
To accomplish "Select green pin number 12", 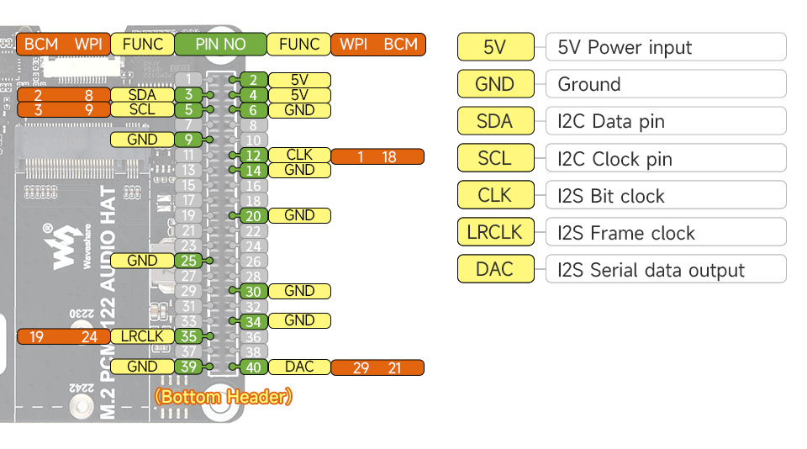I will 253,156.
